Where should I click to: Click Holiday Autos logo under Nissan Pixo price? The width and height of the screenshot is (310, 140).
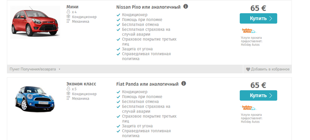249,31
